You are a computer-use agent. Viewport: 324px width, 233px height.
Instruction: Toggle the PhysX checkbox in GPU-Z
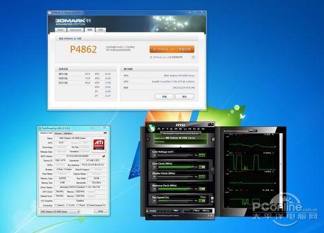[78, 205]
